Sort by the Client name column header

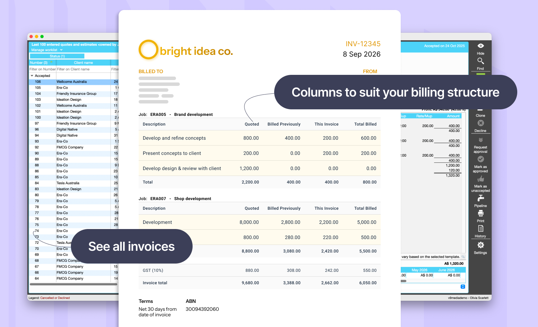[83, 63]
